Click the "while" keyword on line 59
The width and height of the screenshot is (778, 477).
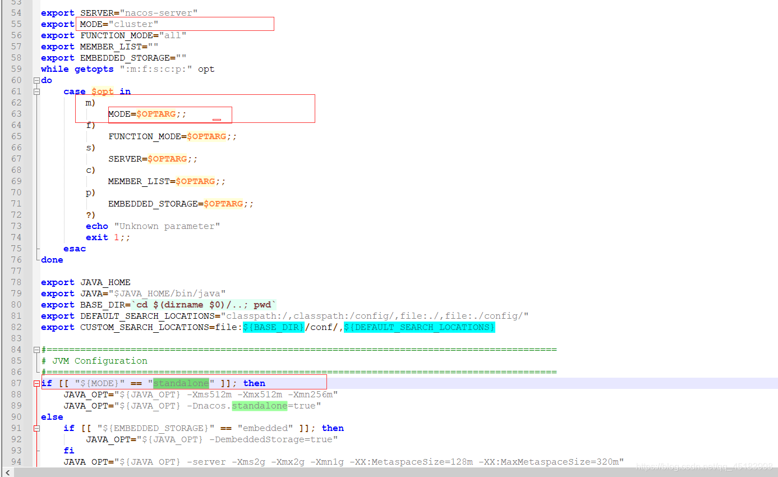click(x=55, y=69)
